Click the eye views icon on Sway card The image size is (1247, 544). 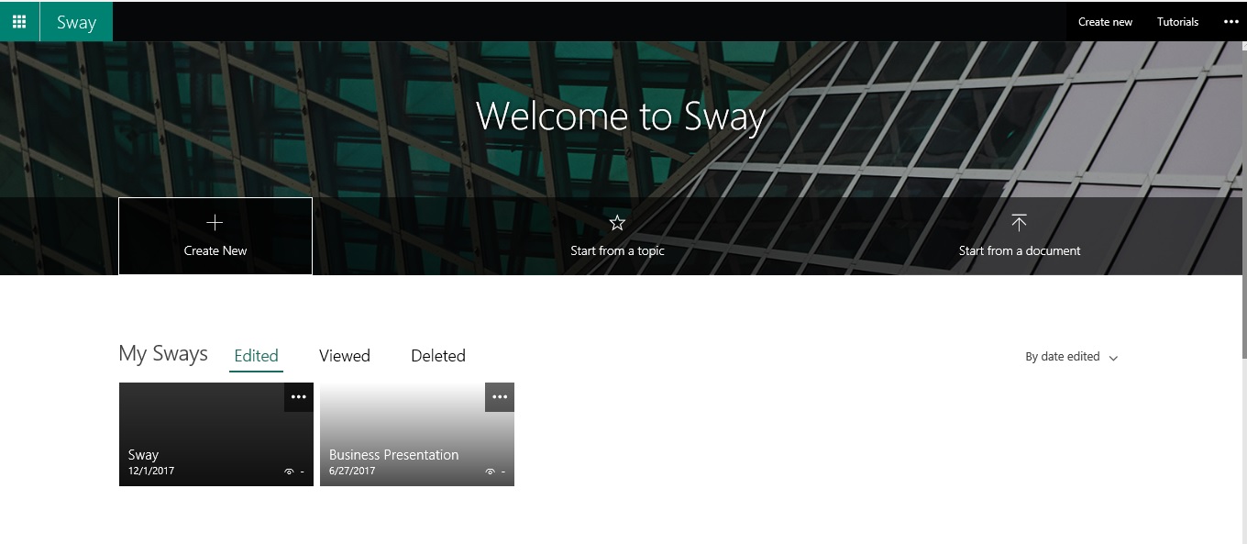(289, 472)
